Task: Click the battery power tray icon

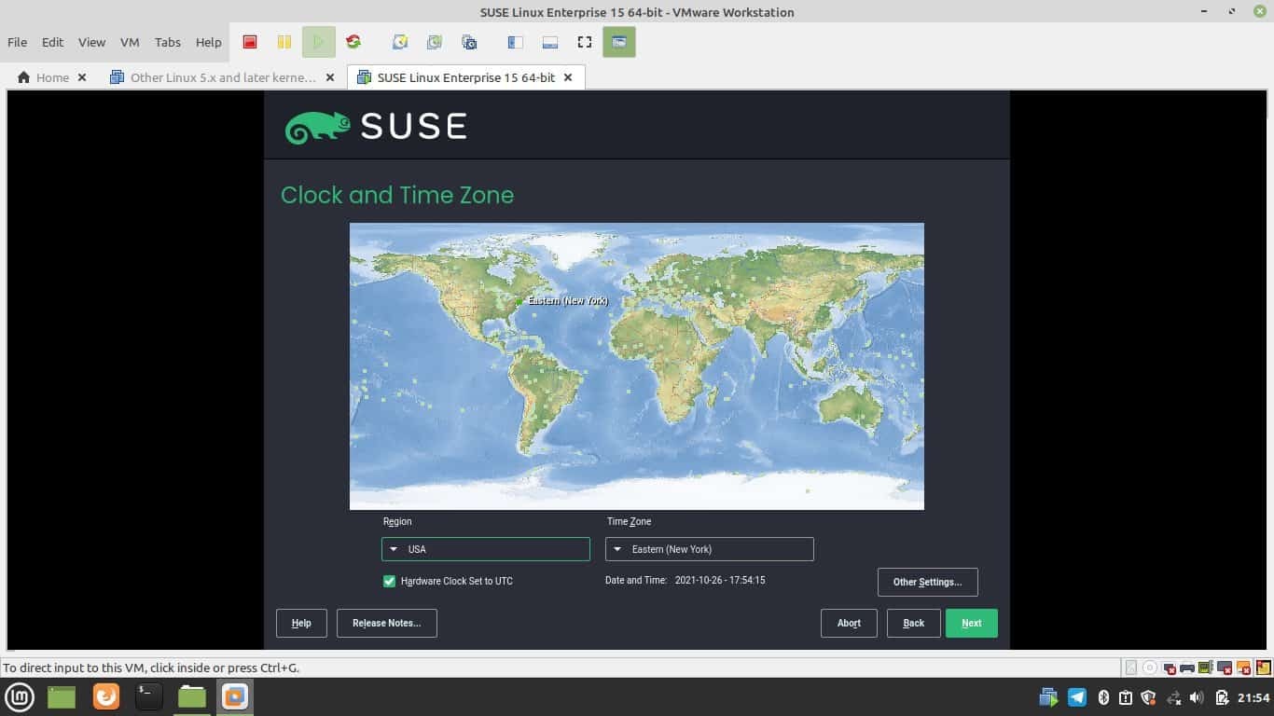Action: tap(1222, 697)
